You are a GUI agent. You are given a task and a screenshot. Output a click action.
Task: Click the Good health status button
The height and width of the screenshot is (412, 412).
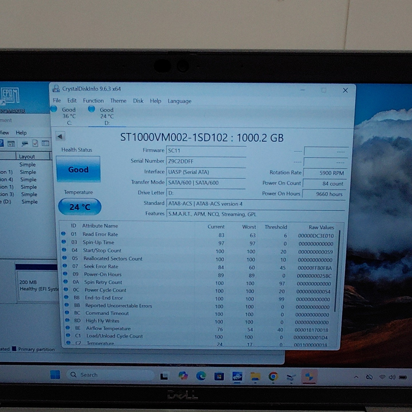(78, 169)
